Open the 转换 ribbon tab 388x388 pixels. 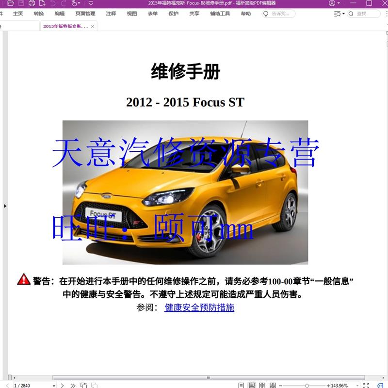[x=39, y=14]
